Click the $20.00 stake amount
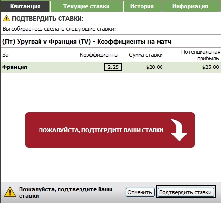221x203 pixels. 154,67
